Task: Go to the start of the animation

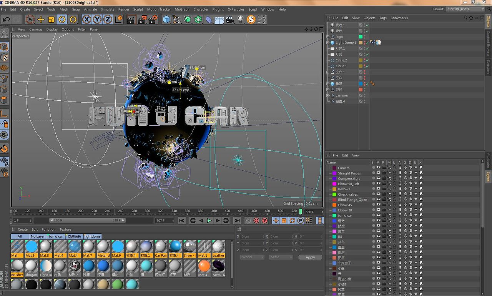Action: click(x=182, y=221)
